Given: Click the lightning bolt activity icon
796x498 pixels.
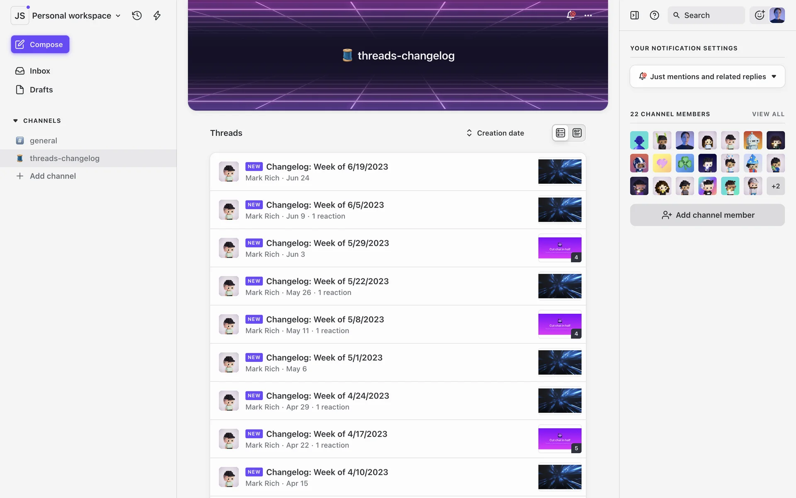Looking at the screenshot, I should [157, 15].
